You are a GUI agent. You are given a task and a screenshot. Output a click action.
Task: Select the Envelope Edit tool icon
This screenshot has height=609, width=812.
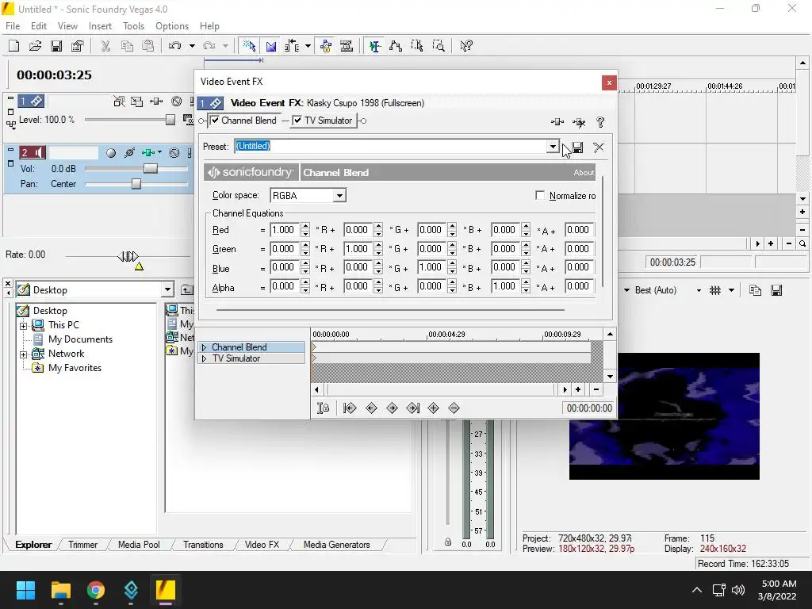pos(396,46)
